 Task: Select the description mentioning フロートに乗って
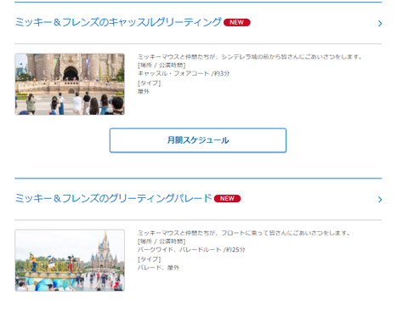(244, 233)
